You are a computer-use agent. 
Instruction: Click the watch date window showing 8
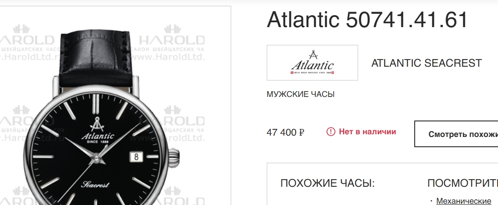click(136, 157)
